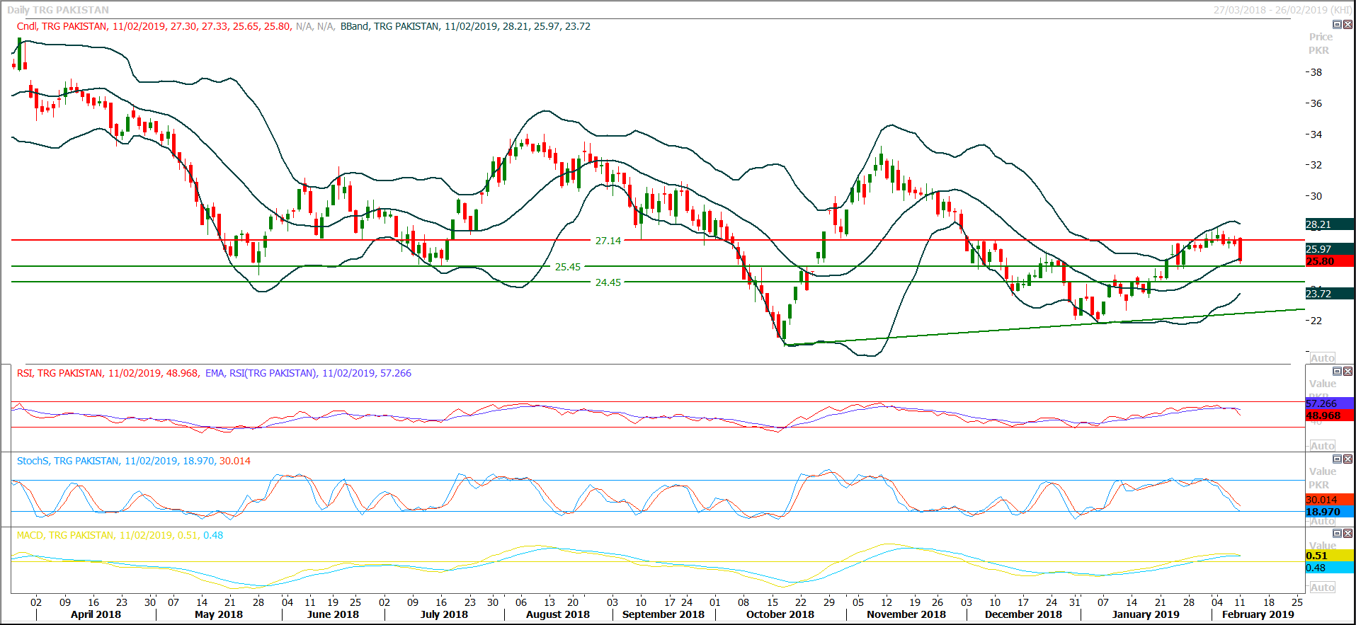Remove the StochS panel with its X icon
This screenshot has height=625, width=1356.
[1348, 459]
